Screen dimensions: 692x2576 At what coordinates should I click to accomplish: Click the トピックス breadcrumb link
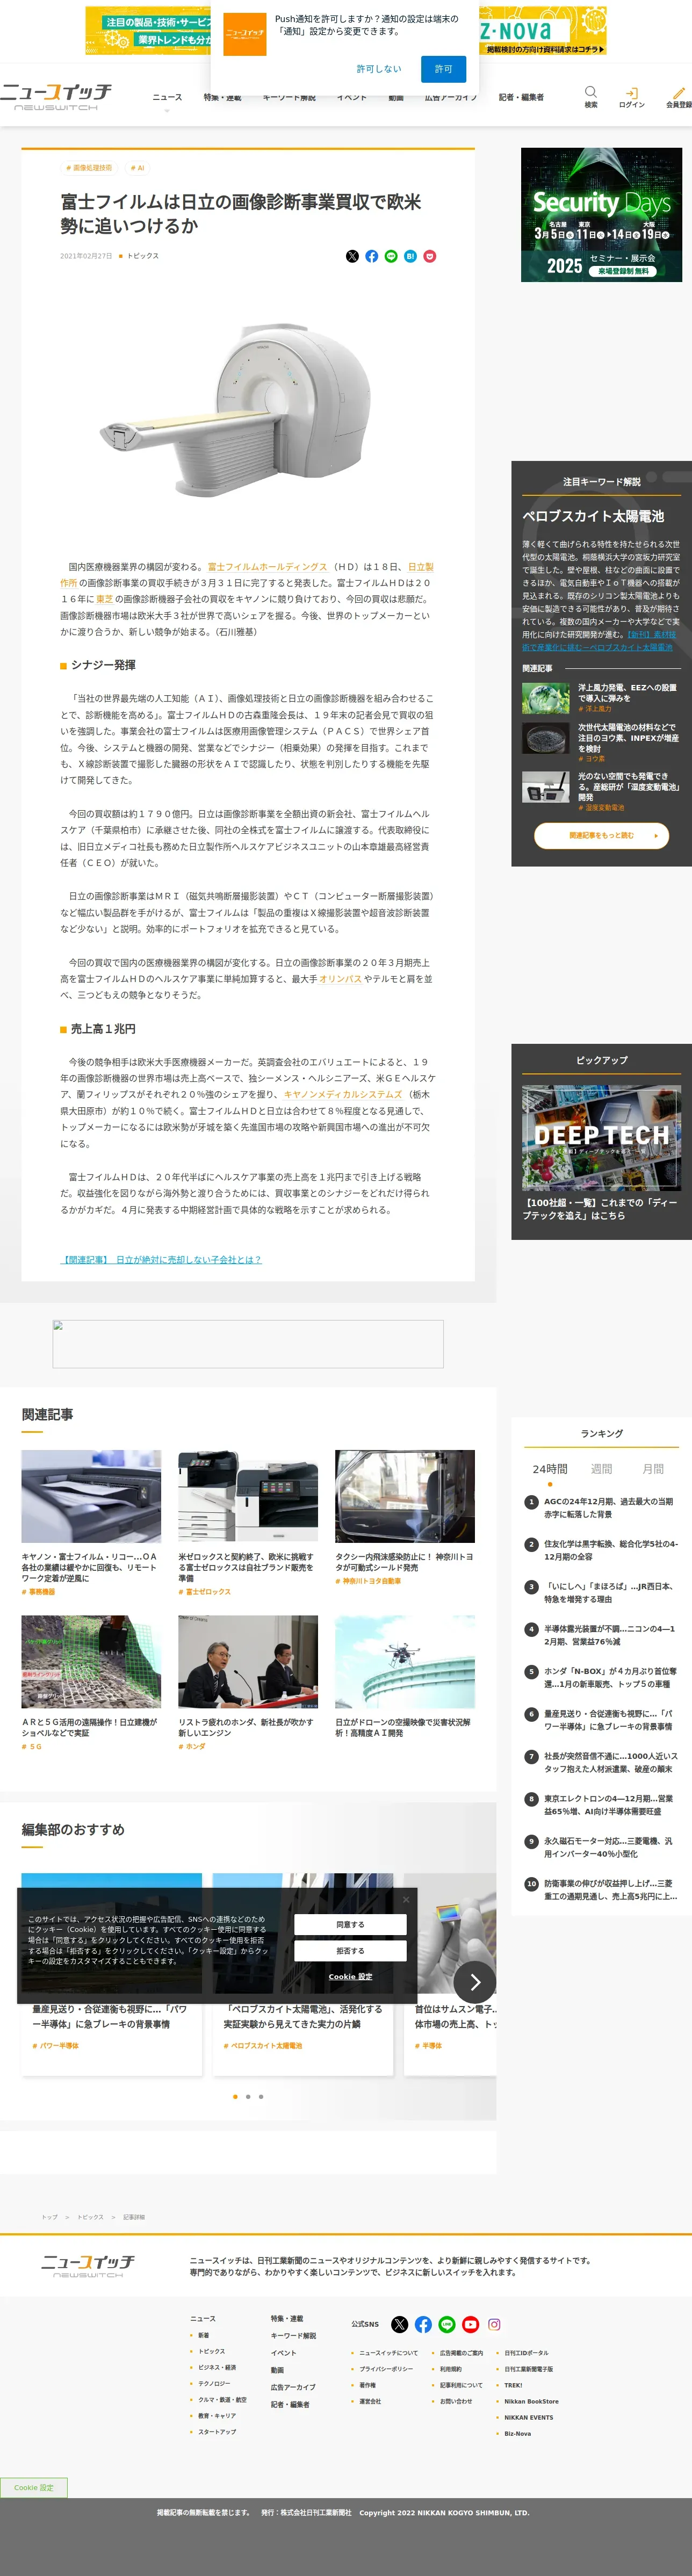(91, 2217)
